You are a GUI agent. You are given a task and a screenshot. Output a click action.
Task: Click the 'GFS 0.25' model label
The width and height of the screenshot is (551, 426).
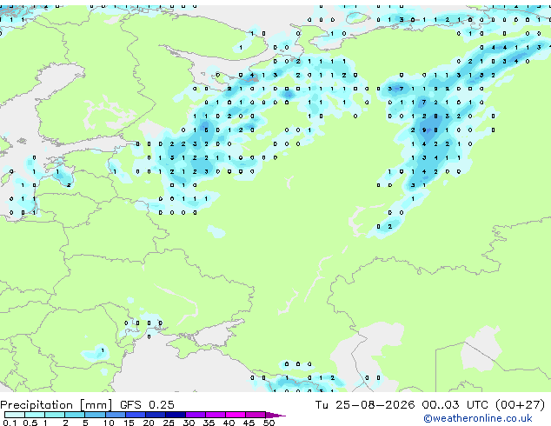[147, 405]
